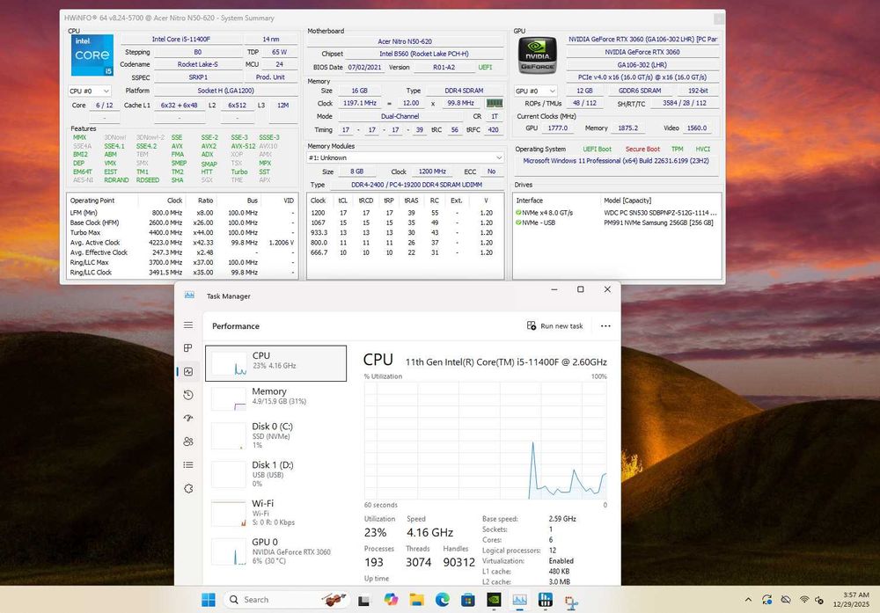The width and height of the screenshot is (880, 613).
Task: Select the GPU 0 performance tile
Action: click(275, 551)
